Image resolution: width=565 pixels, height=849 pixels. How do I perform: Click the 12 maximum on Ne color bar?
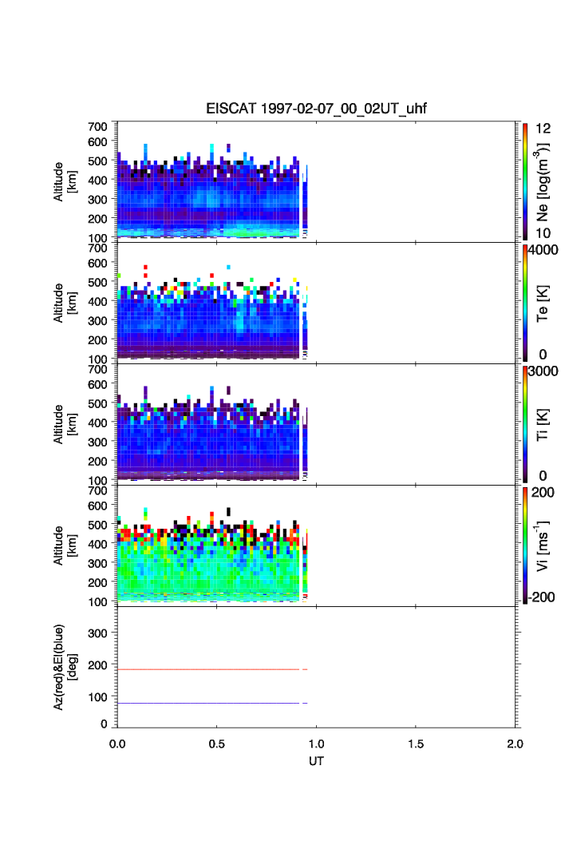(x=543, y=129)
